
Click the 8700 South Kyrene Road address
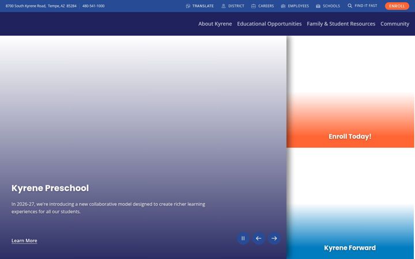click(x=41, y=6)
